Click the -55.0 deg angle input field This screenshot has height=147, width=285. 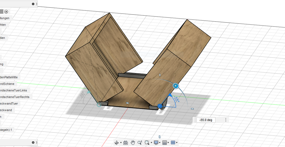coord(206,120)
